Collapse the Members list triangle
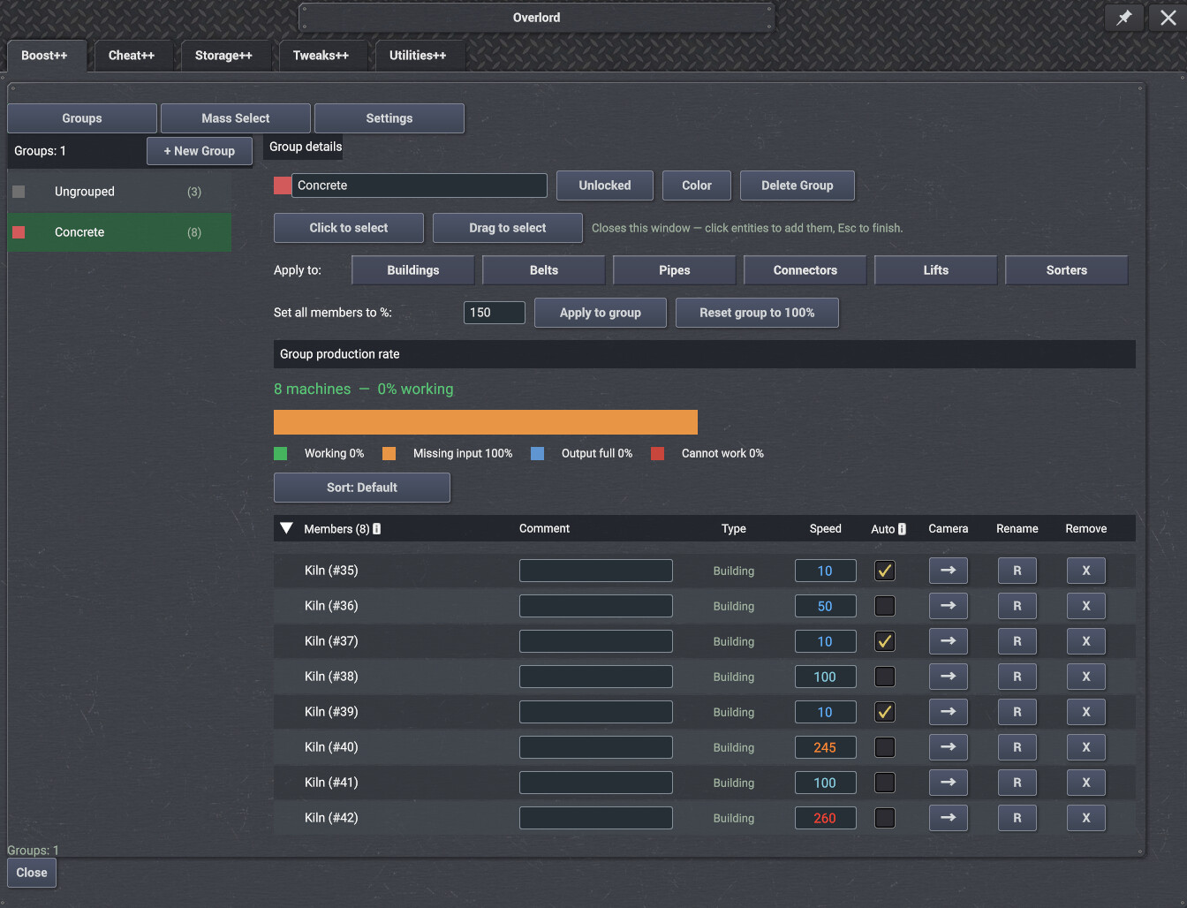1187x908 pixels. [286, 528]
